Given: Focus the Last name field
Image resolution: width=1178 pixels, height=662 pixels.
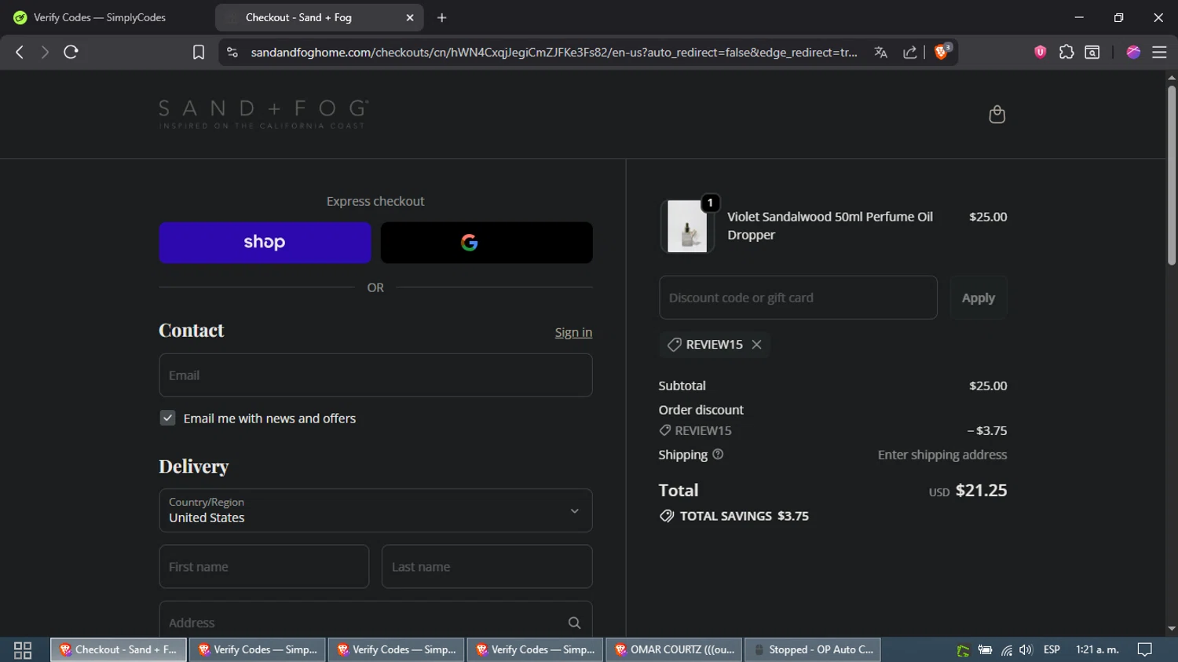Looking at the screenshot, I should (487, 566).
